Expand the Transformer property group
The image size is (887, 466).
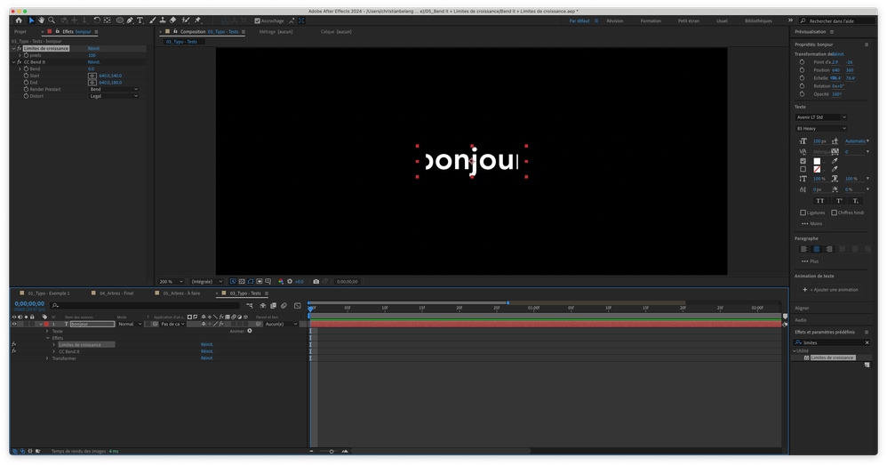[x=47, y=358]
